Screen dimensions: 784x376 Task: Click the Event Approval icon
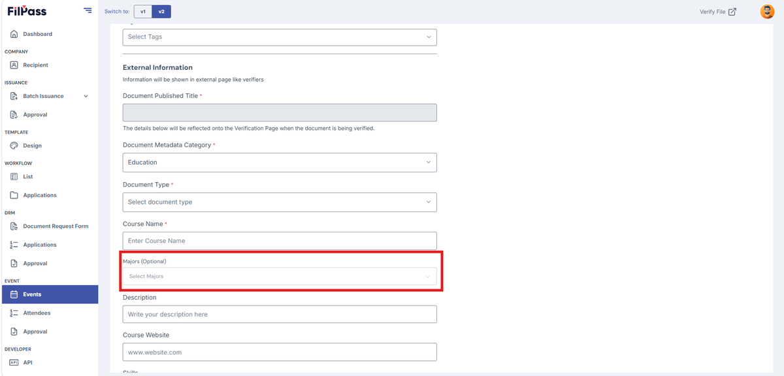point(14,332)
